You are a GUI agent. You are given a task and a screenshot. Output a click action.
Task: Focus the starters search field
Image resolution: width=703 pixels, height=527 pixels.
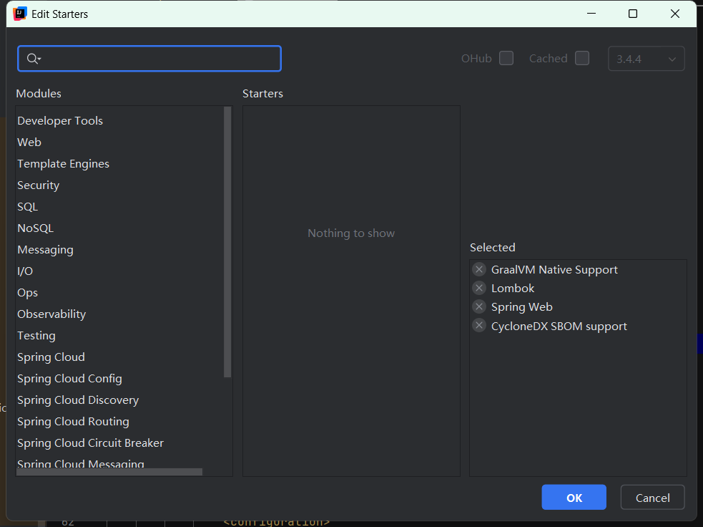[x=149, y=58]
